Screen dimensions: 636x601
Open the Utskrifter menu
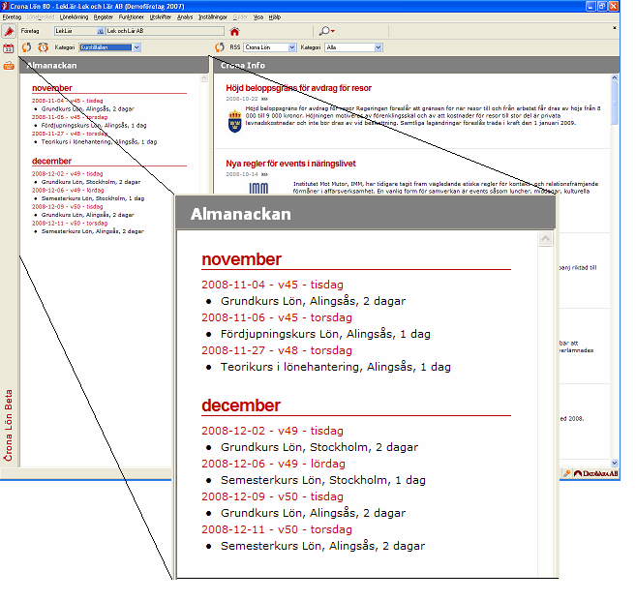[161, 17]
